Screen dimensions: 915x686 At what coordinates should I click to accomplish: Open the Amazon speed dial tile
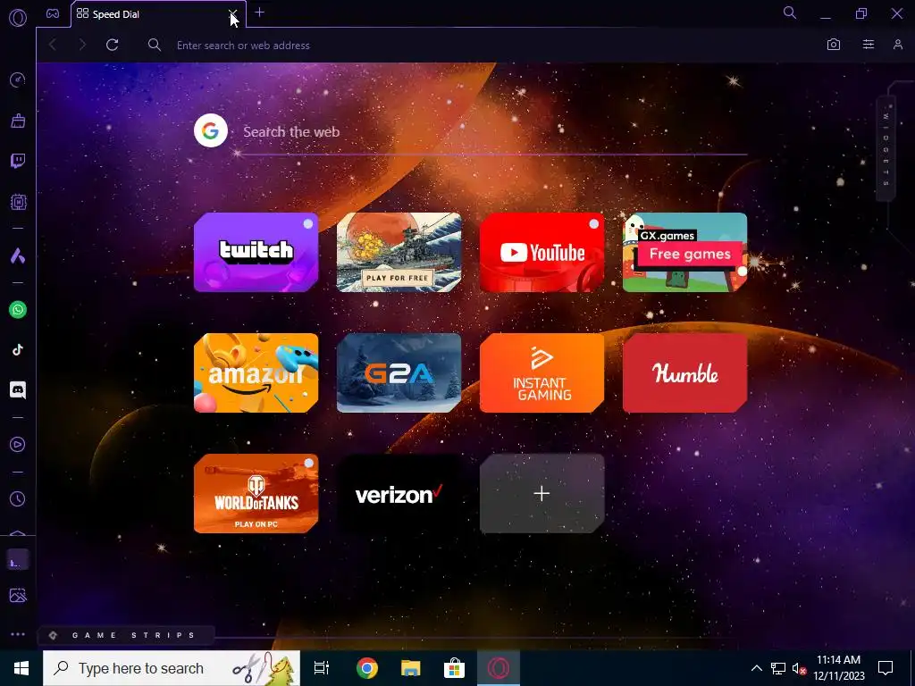256,372
